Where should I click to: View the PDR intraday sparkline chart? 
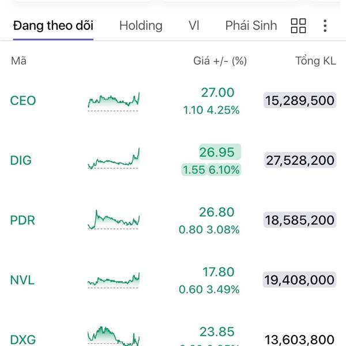(114, 220)
